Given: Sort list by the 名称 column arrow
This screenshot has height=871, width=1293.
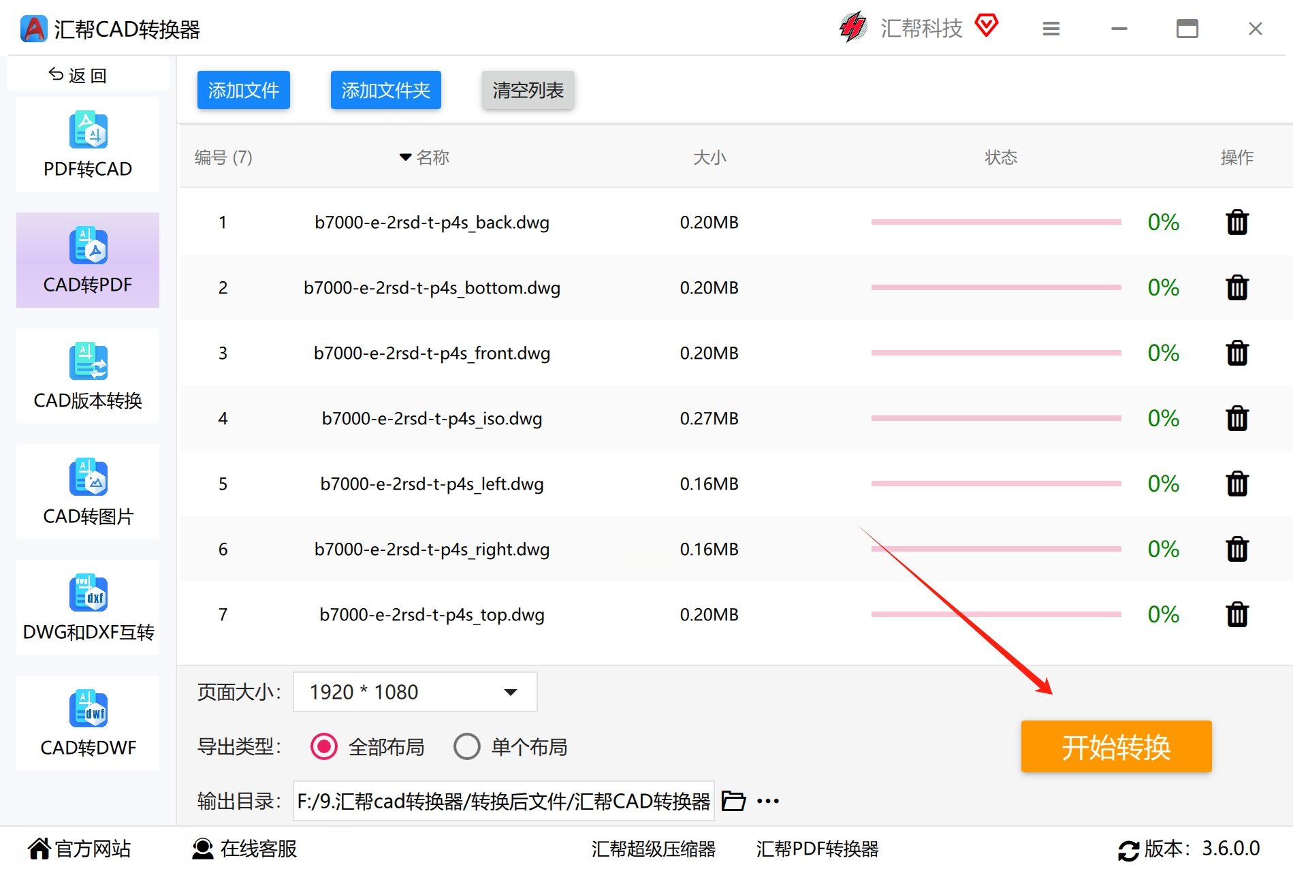Looking at the screenshot, I should coord(405,157).
